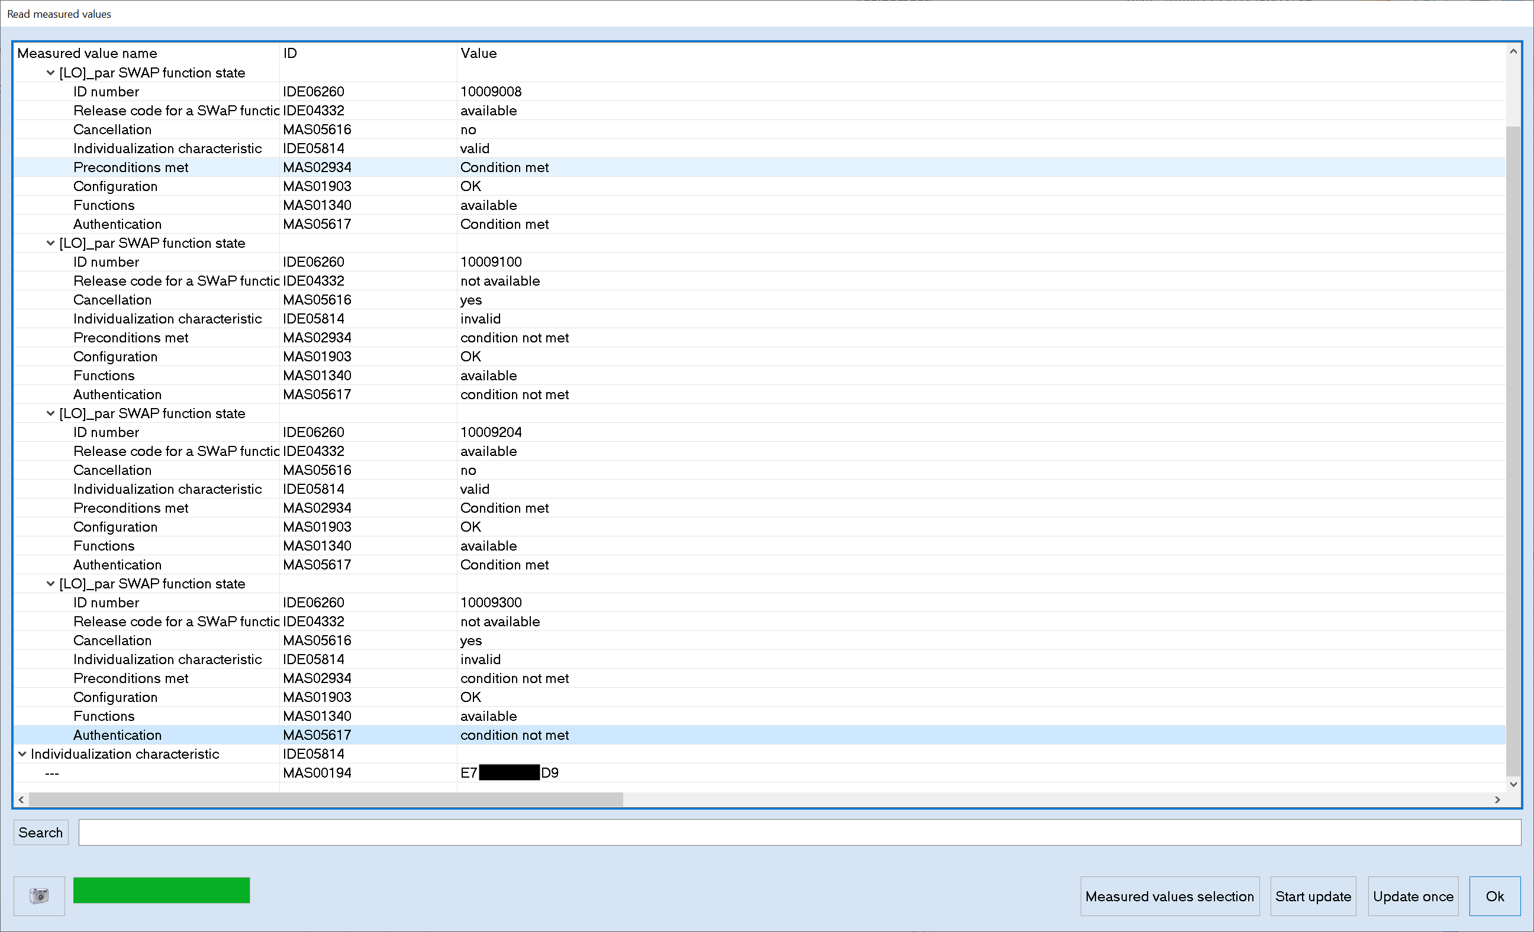Collapse the second SWAP function state group
This screenshot has width=1534, height=932.
[x=50, y=243]
